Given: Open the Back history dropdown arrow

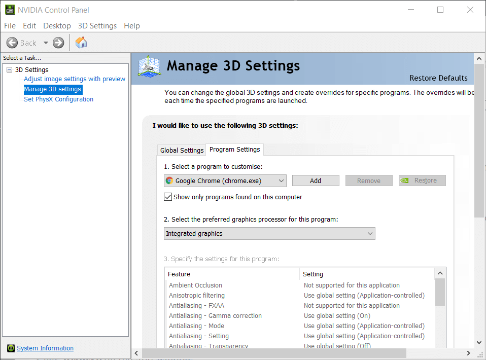Looking at the screenshot, I should [x=46, y=43].
